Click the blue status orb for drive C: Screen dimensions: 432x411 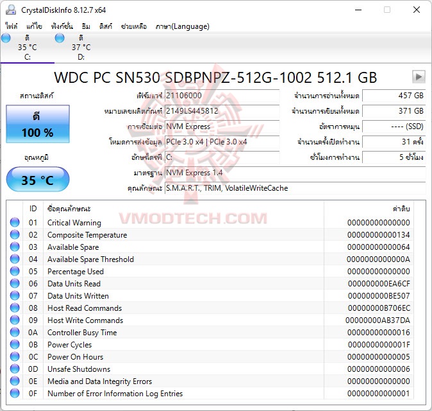point(6,38)
